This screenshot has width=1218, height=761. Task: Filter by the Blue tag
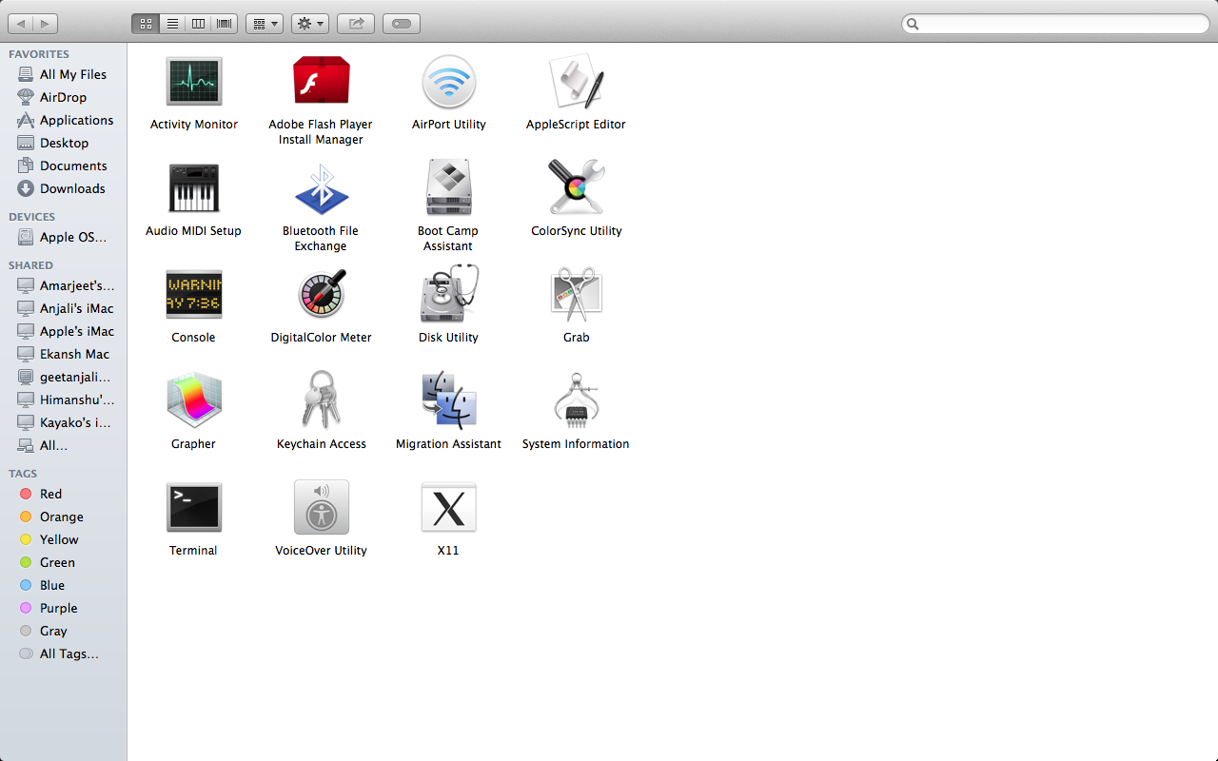[63, 585]
